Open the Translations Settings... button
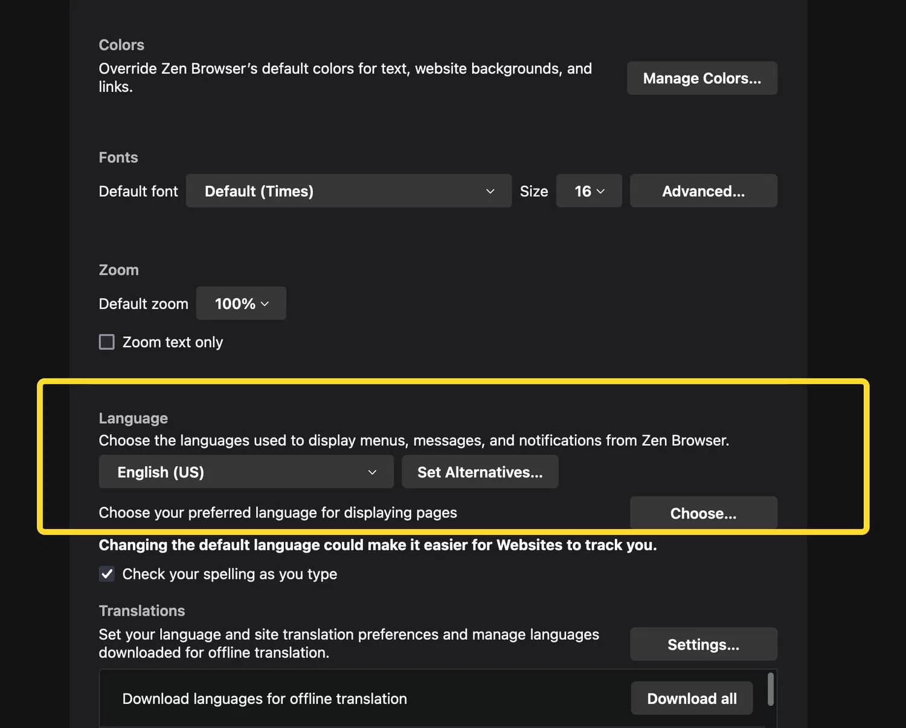Viewport: 906px width, 728px height. pyautogui.click(x=703, y=645)
